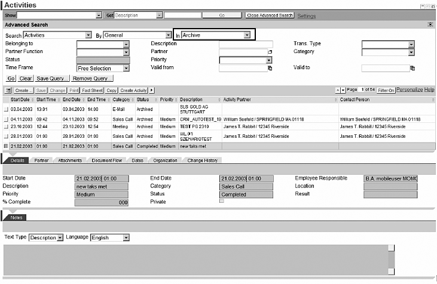The image size is (437, 284).
Task: Close the Advanced Search panel with the X icon
Action: (430, 24)
